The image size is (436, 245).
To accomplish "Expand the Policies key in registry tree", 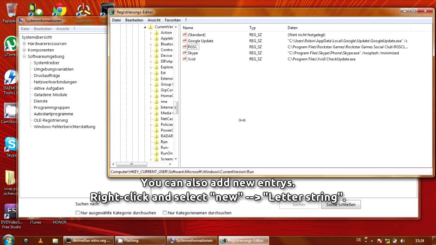I will [151, 125].
